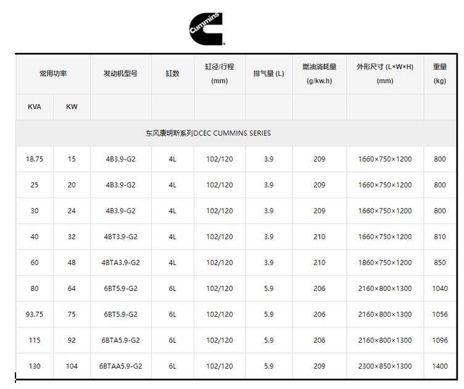Viewport: 464px width, 389px height.
Task: Click dimensions 1860×750×1200
Action: coord(385,263)
